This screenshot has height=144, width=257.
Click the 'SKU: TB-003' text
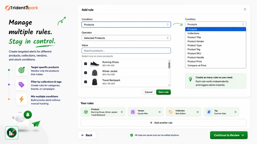109,84
